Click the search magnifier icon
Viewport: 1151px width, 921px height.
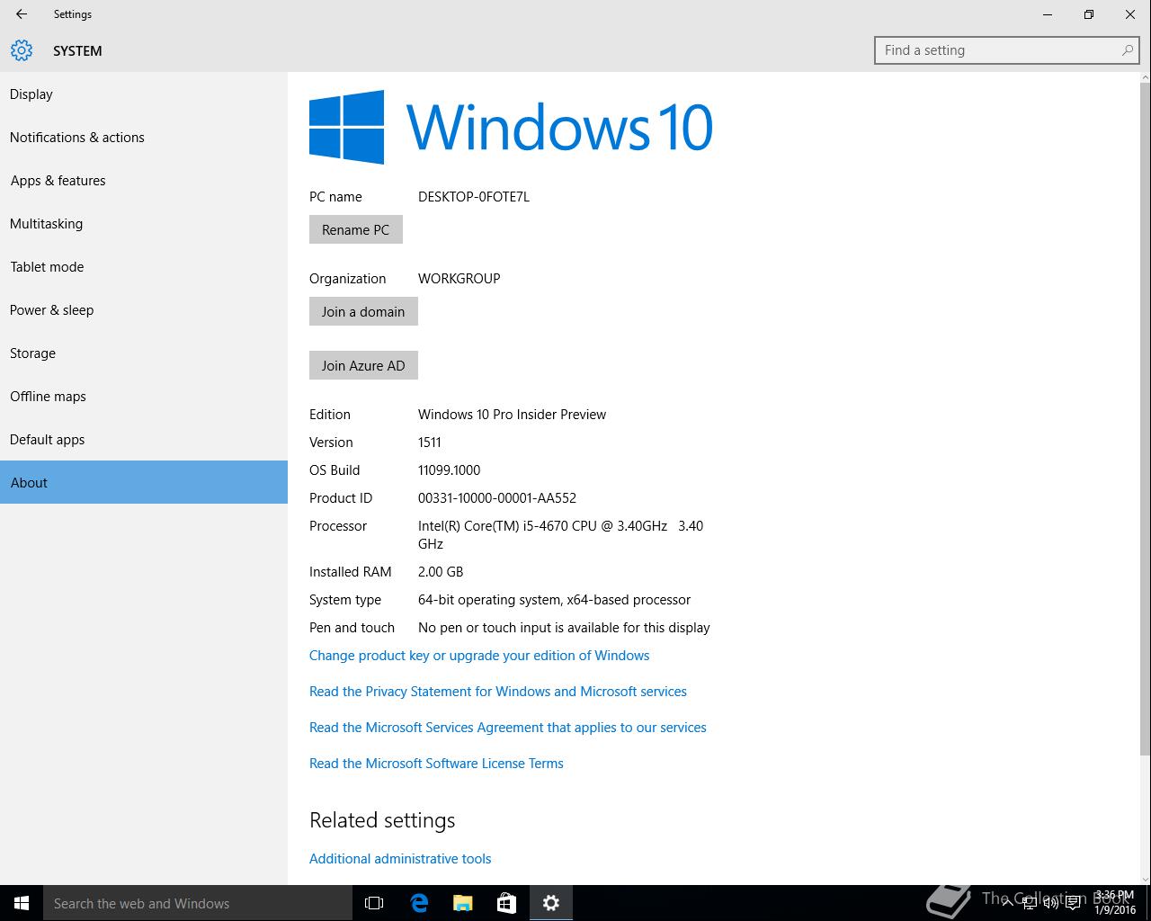(1127, 50)
